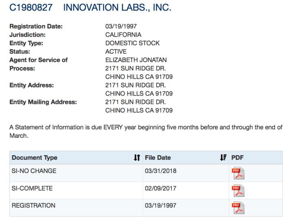This screenshot has width=285, height=217.
Task: Click agent name ELIZABETH JONATAN
Action: click(x=136, y=60)
